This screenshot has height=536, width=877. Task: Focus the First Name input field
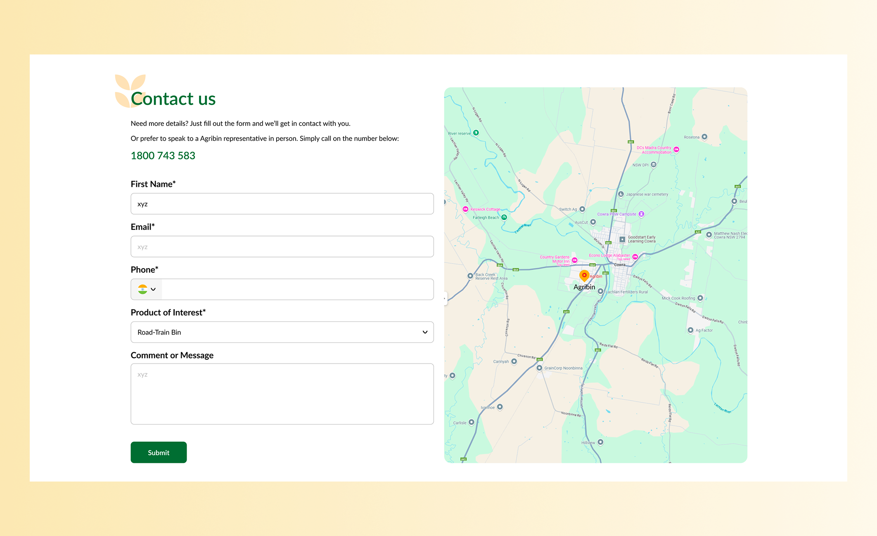pyautogui.click(x=282, y=204)
